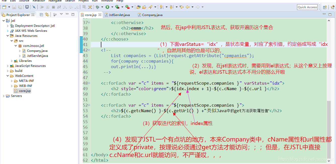Click the Step Over icon
Screen dimensions: 336x164
(x=71, y=7)
